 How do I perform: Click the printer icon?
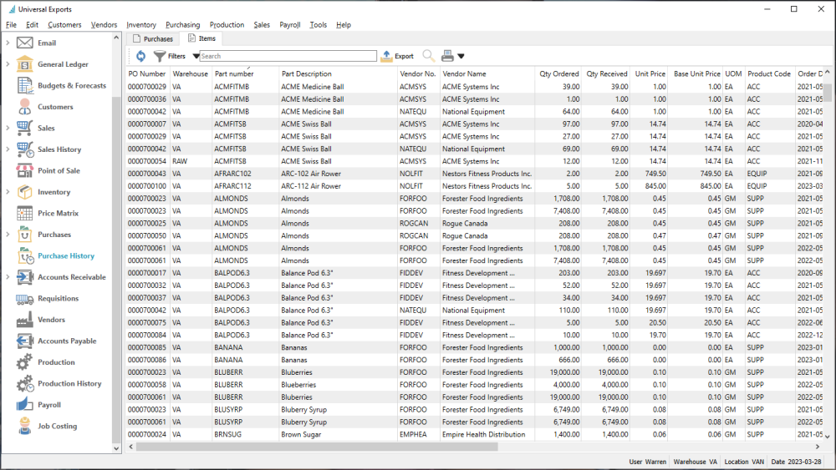[x=447, y=56]
